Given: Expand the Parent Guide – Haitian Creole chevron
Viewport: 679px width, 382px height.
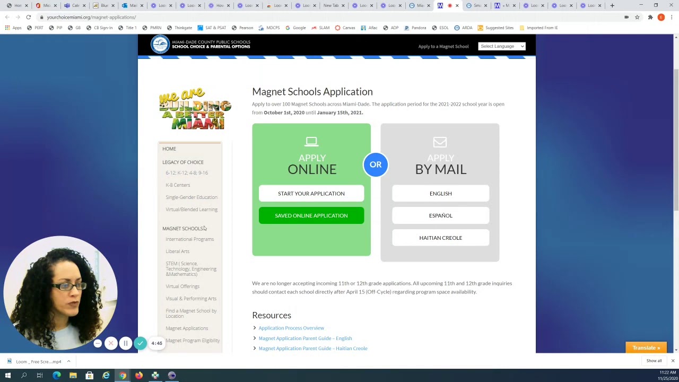Looking at the screenshot, I should click(255, 348).
